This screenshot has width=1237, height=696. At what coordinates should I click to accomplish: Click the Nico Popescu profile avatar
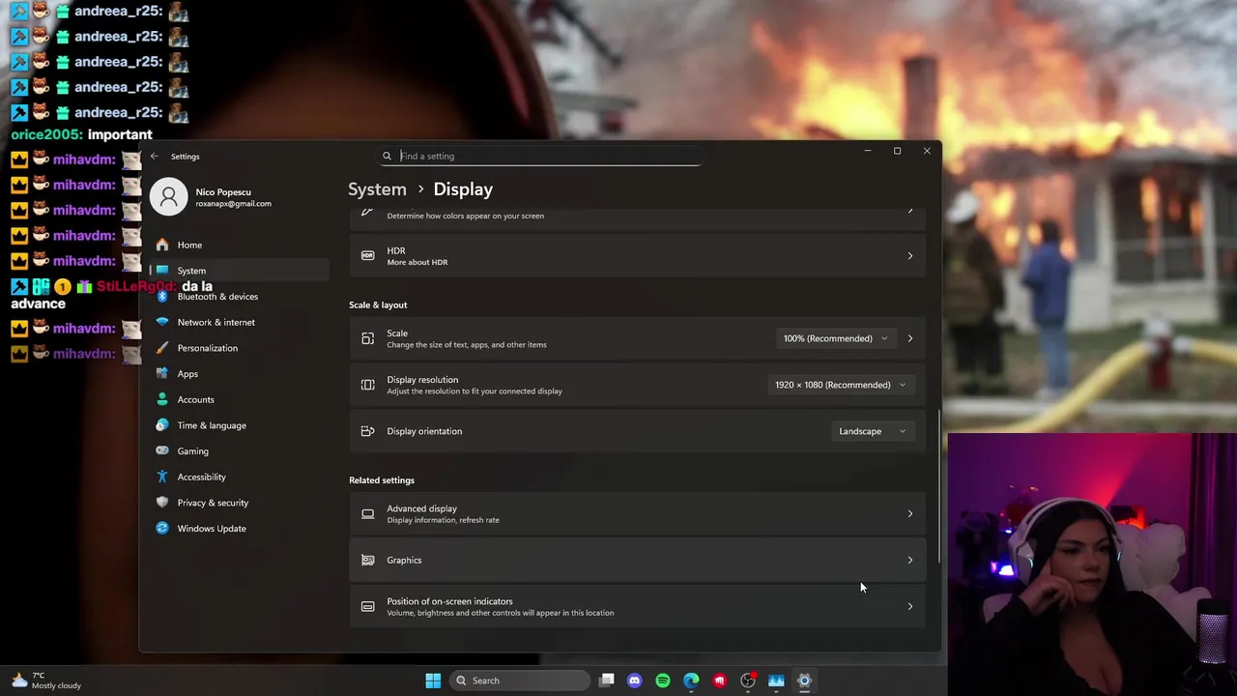(x=168, y=197)
